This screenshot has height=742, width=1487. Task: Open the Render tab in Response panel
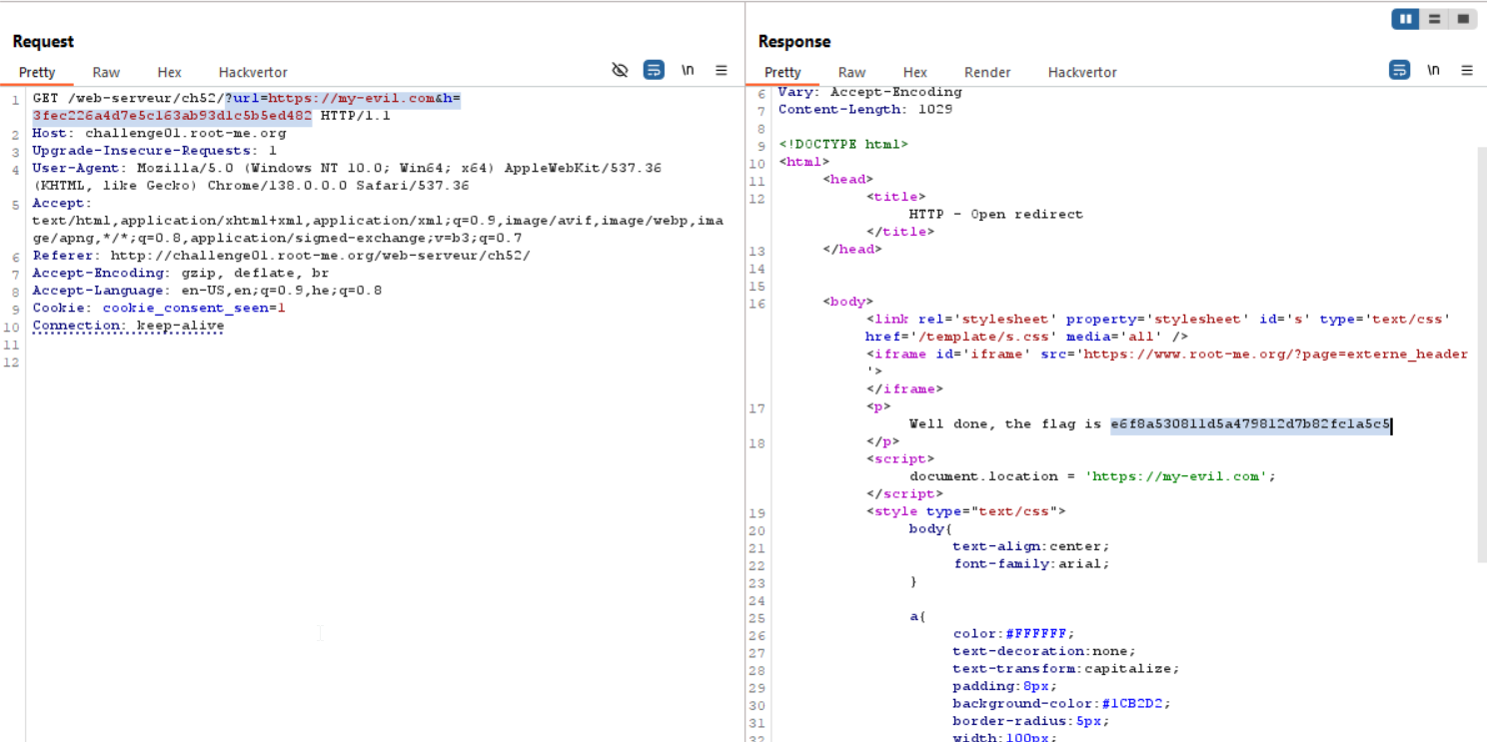987,72
